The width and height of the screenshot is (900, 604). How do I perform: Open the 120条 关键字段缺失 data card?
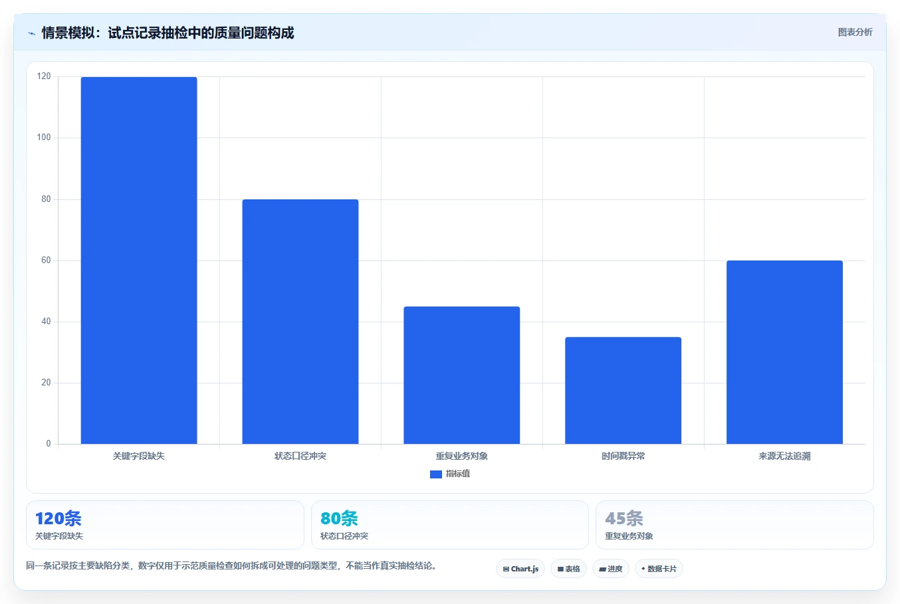point(165,525)
